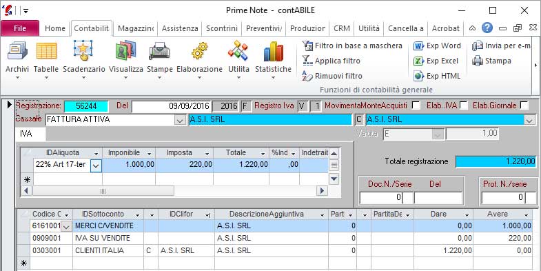Export with Exp Word
The width and height of the screenshot is (541, 271).
[437, 46]
